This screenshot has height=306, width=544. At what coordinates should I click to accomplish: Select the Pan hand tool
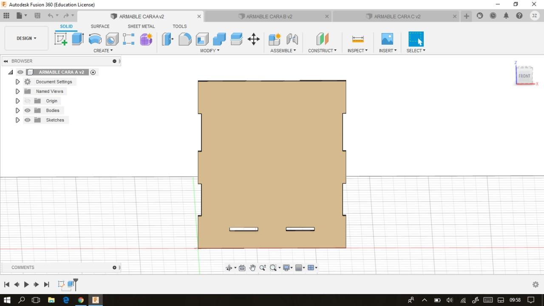pyautogui.click(x=252, y=268)
